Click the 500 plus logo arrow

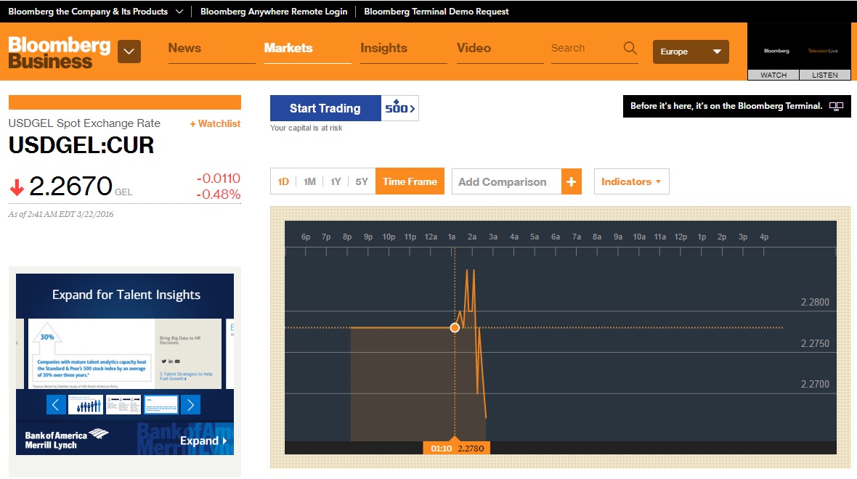point(400,108)
